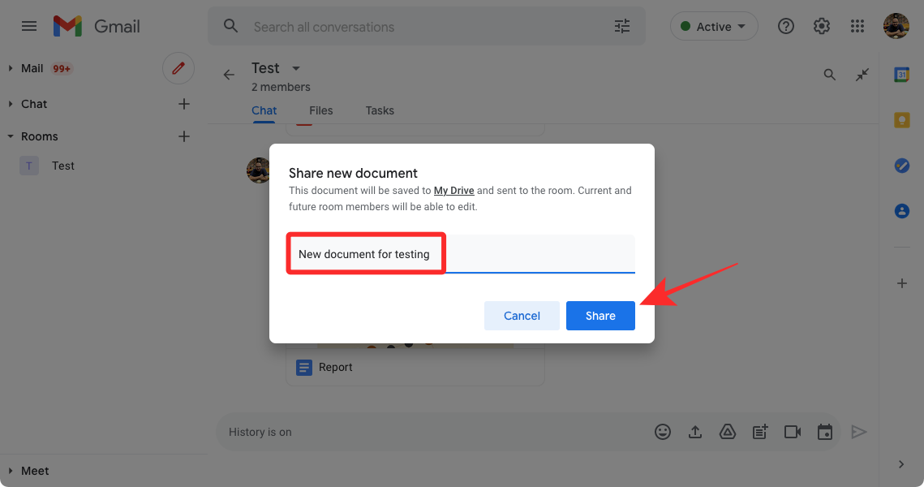Open the Help support icon
The width and height of the screenshot is (924, 487).
(x=785, y=26)
